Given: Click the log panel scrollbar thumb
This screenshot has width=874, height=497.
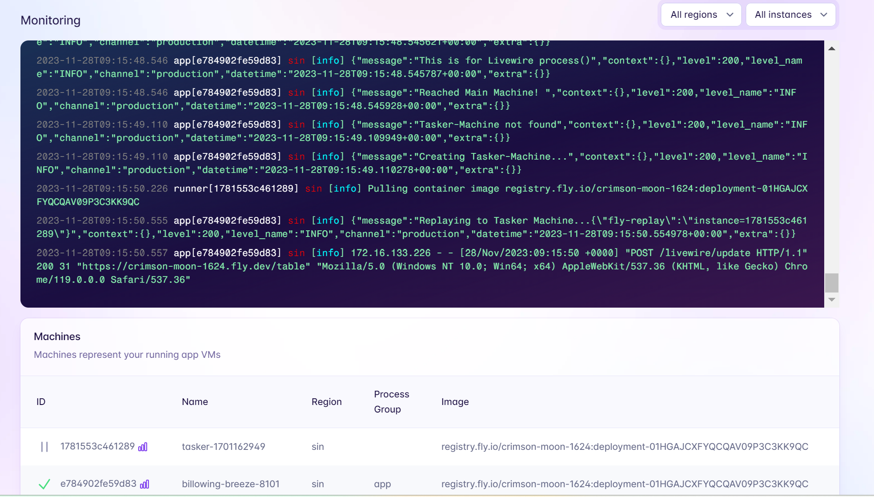Looking at the screenshot, I should pos(831,282).
